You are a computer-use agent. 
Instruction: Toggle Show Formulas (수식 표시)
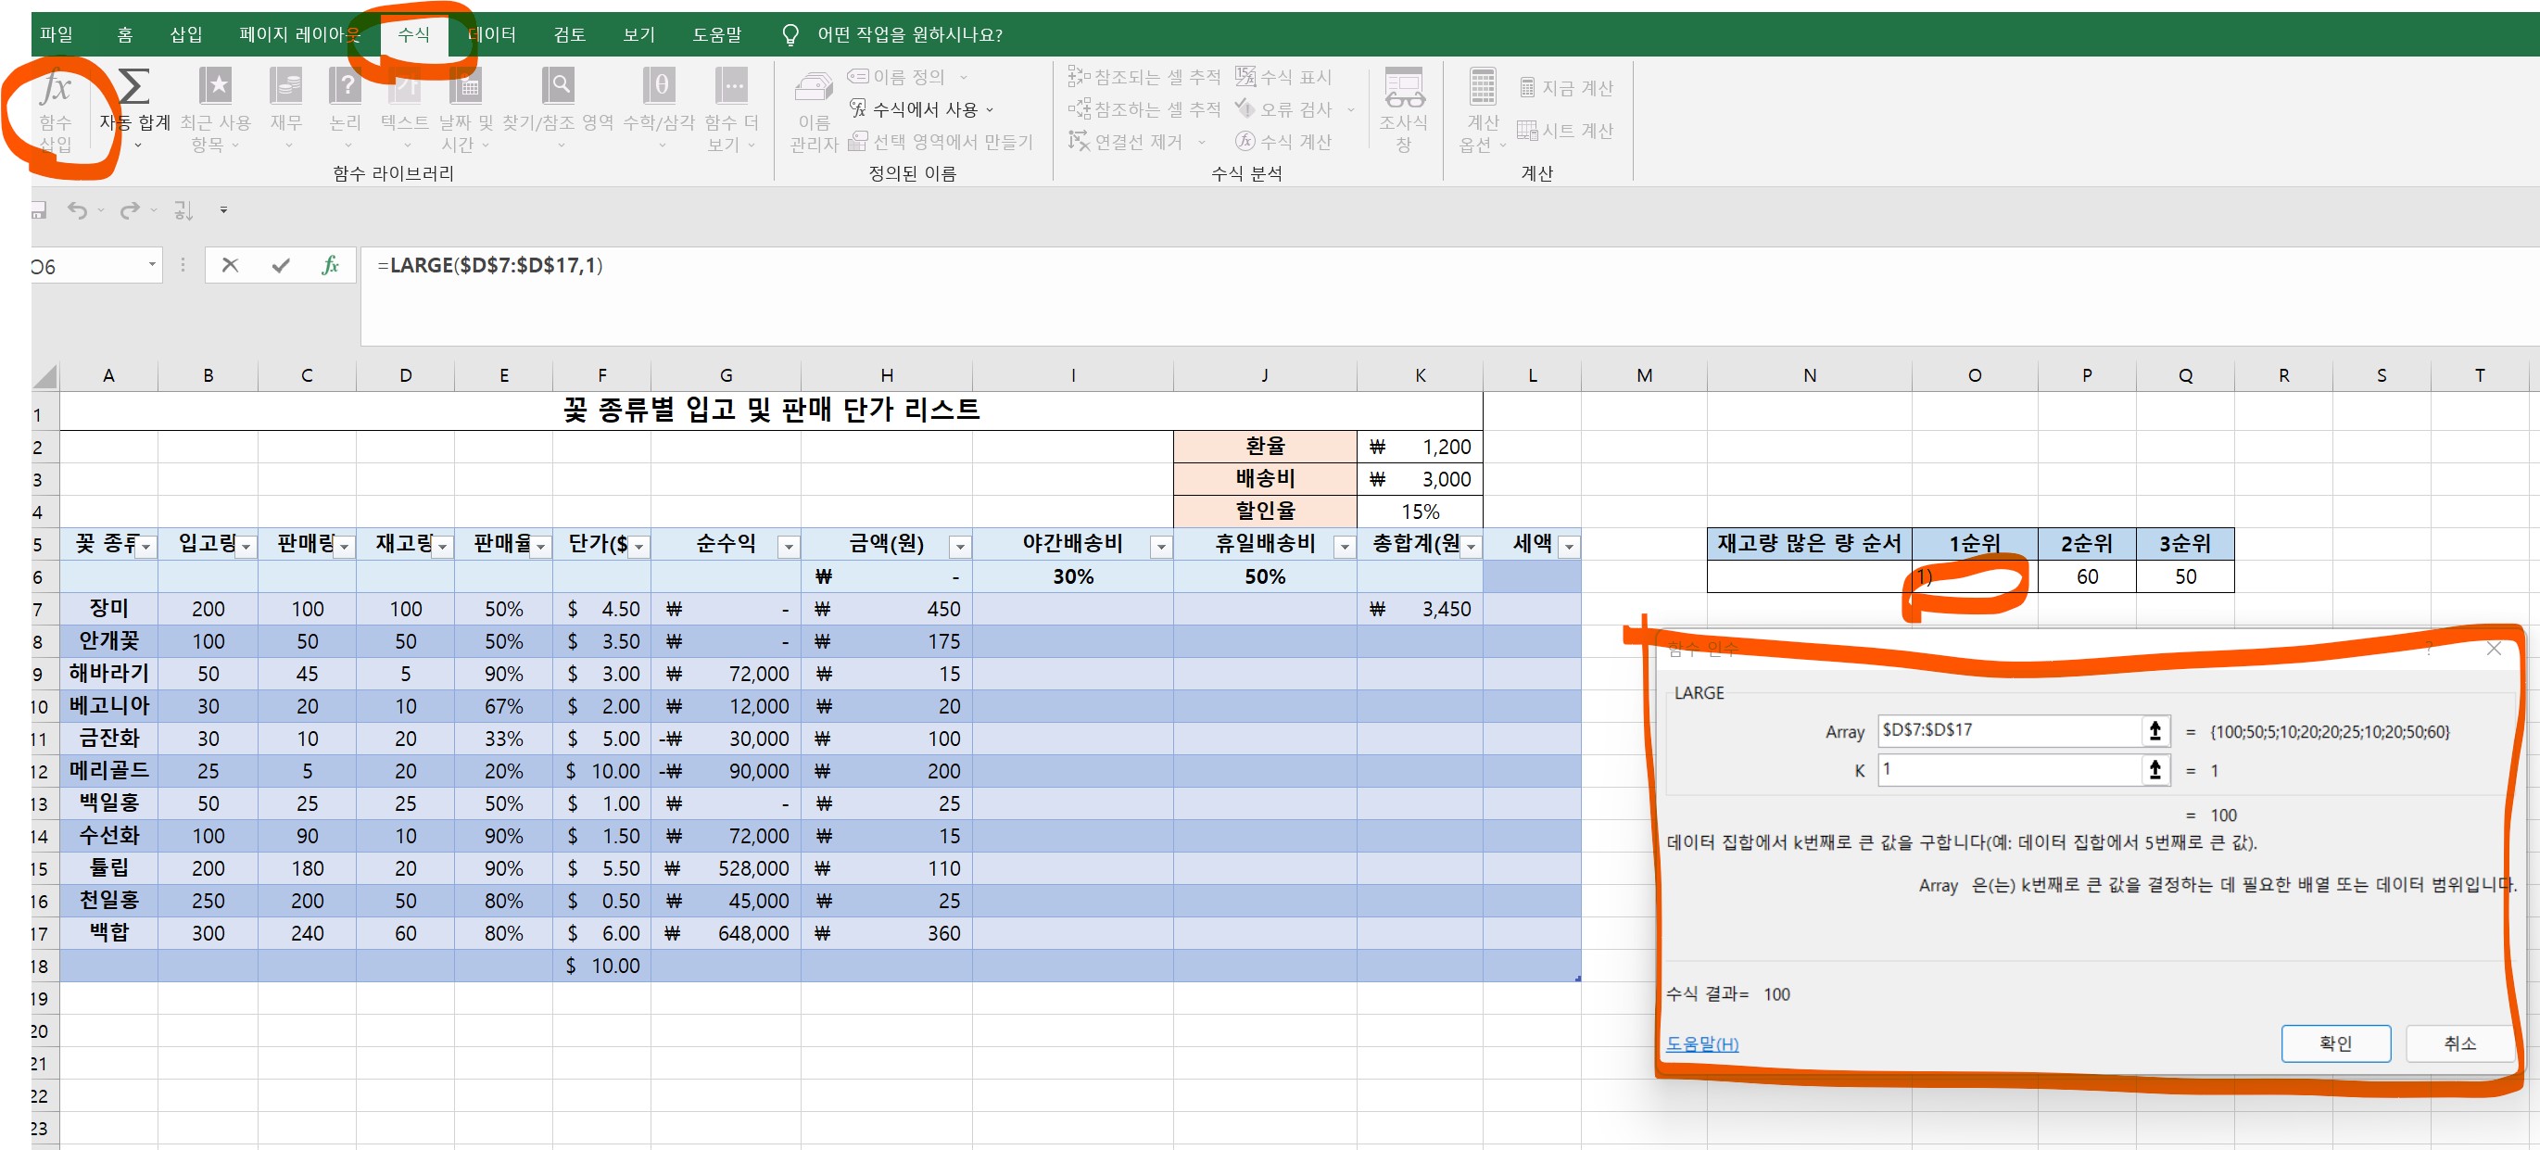[x=1284, y=77]
